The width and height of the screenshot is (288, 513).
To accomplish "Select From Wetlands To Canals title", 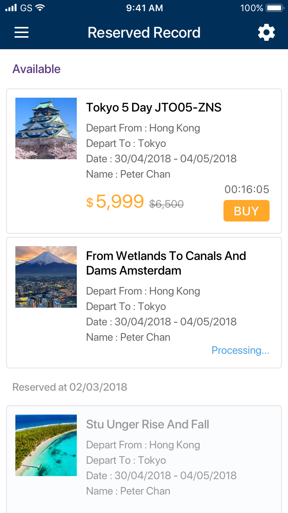I will click(166, 263).
